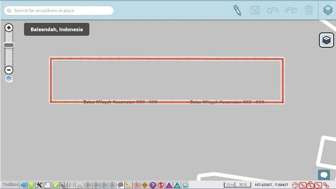Click the 50 ft scale bar label
The height and width of the screenshot is (189, 336).
pyautogui.click(x=243, y=185)
